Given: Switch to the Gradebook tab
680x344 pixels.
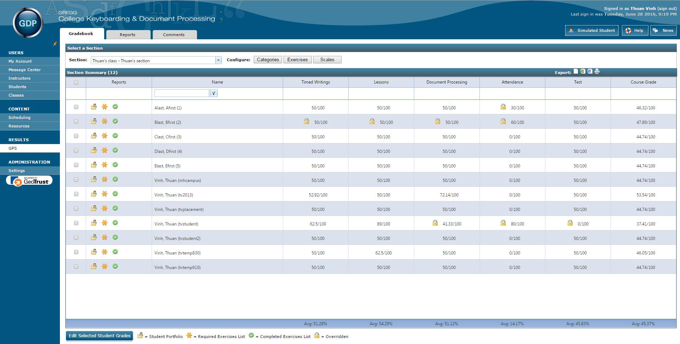Looking at the screenshot, I should (x=81, y=34).
